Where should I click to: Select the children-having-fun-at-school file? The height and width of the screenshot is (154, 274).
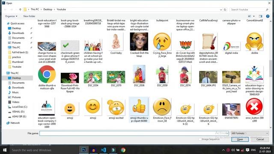(93, 51)
